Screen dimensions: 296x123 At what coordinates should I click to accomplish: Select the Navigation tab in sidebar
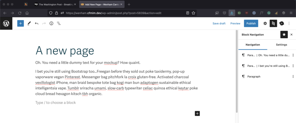click(x=253, y=45)
